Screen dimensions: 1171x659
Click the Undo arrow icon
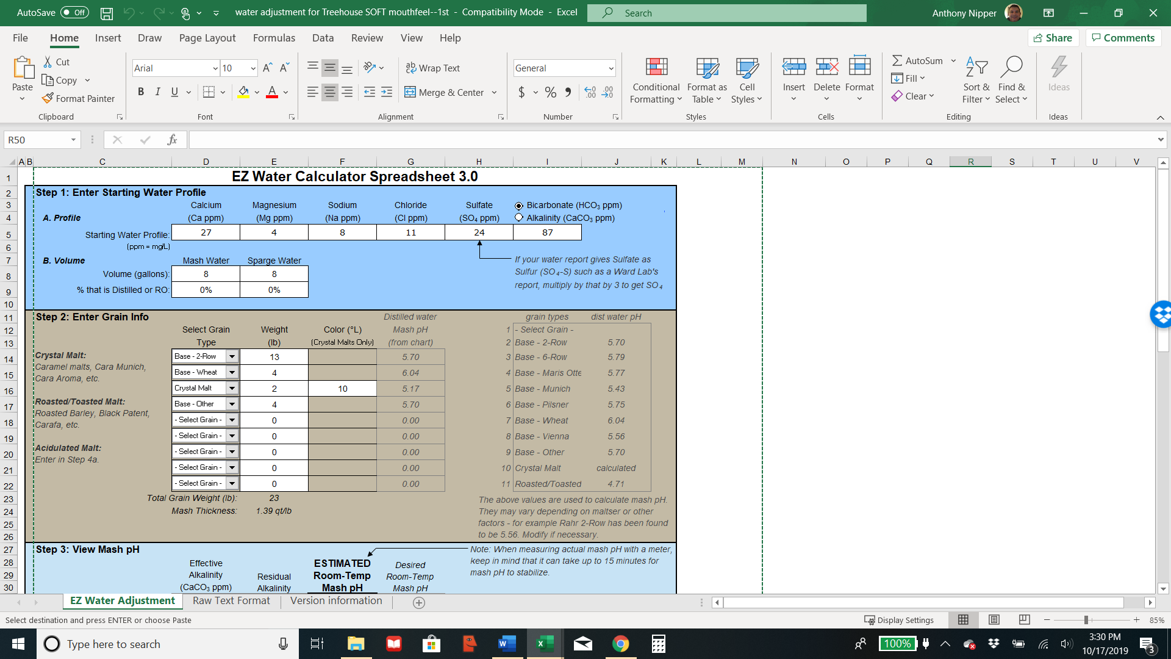(128, 13)
